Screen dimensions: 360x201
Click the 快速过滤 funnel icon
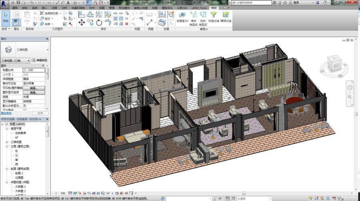point(214,15)
